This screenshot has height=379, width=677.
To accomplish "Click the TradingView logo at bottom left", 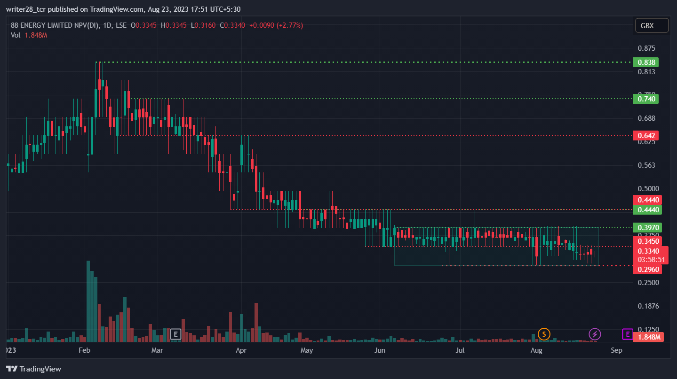I will point(33,369).
